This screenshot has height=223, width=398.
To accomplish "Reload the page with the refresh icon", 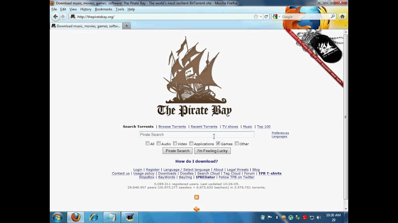I will (x=266, y=17).
